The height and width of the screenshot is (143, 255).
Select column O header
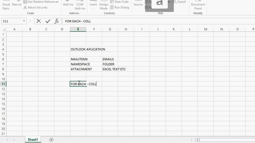click(237, 29)
